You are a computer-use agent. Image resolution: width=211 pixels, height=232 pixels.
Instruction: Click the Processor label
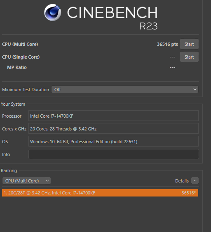tap(12, 116)
